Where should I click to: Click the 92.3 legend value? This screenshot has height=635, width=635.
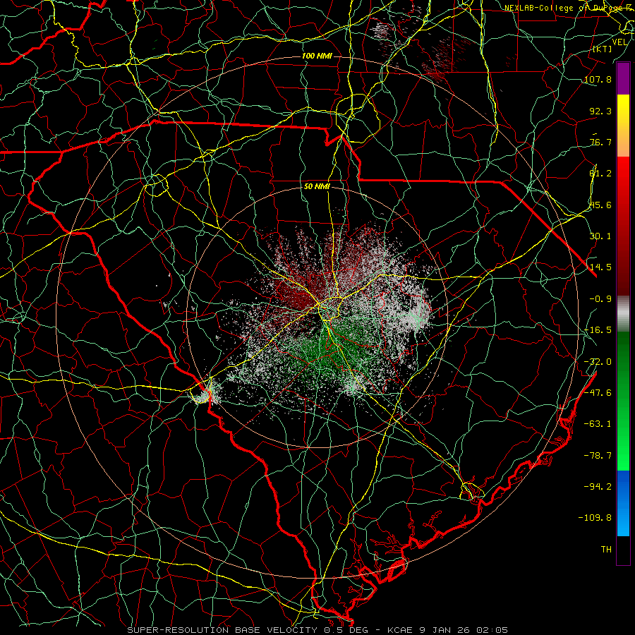tap(600, 111)
